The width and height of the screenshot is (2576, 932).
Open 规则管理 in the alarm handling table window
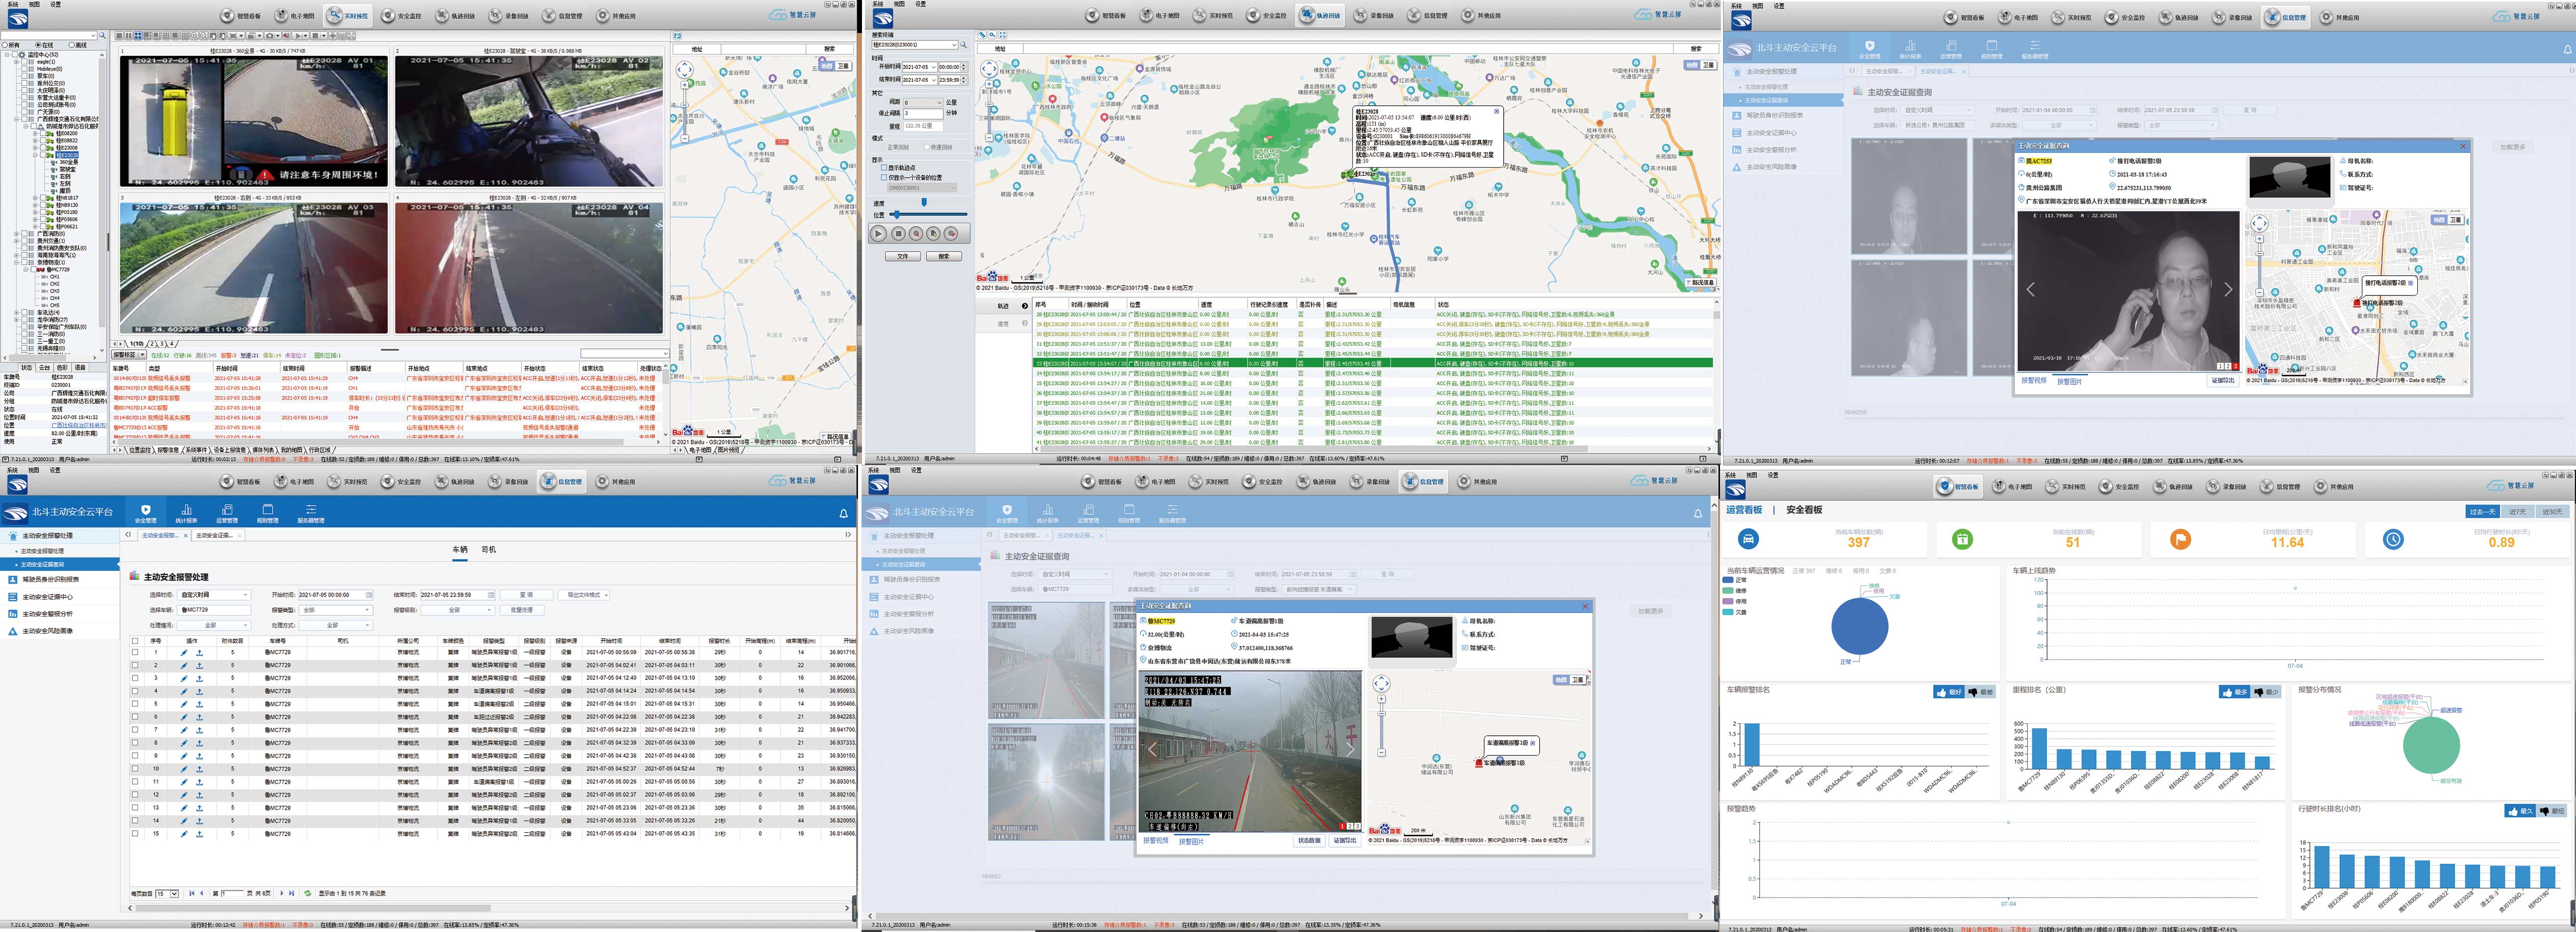(x=267, y=514)
